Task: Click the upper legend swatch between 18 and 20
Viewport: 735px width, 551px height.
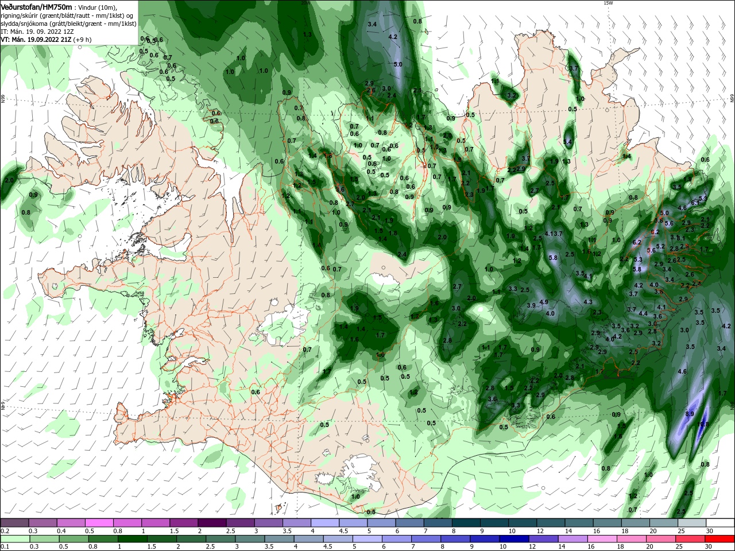Action: click(635, 523)
